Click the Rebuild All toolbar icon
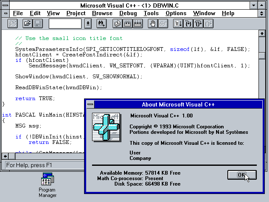The height and width of the screenshot is (202, 269). point(137,24)
